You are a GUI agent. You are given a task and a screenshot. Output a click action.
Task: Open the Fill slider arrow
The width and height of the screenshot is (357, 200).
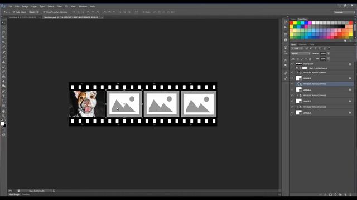[329, 59]
